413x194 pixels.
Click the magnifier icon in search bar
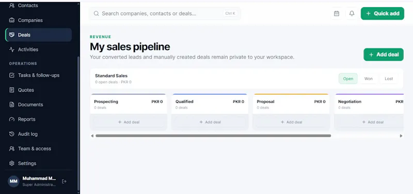pos(97,13)
